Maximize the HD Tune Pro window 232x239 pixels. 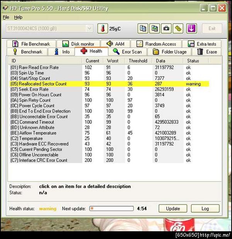pos(213,8)
